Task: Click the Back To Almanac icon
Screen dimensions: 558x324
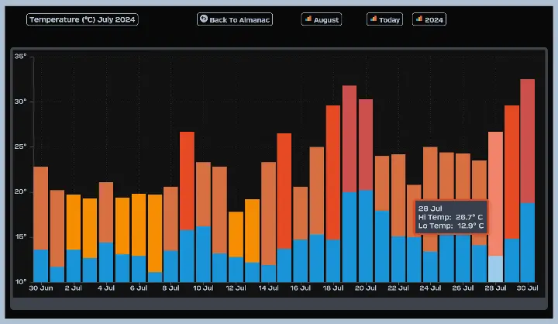Action: point(204,19)
